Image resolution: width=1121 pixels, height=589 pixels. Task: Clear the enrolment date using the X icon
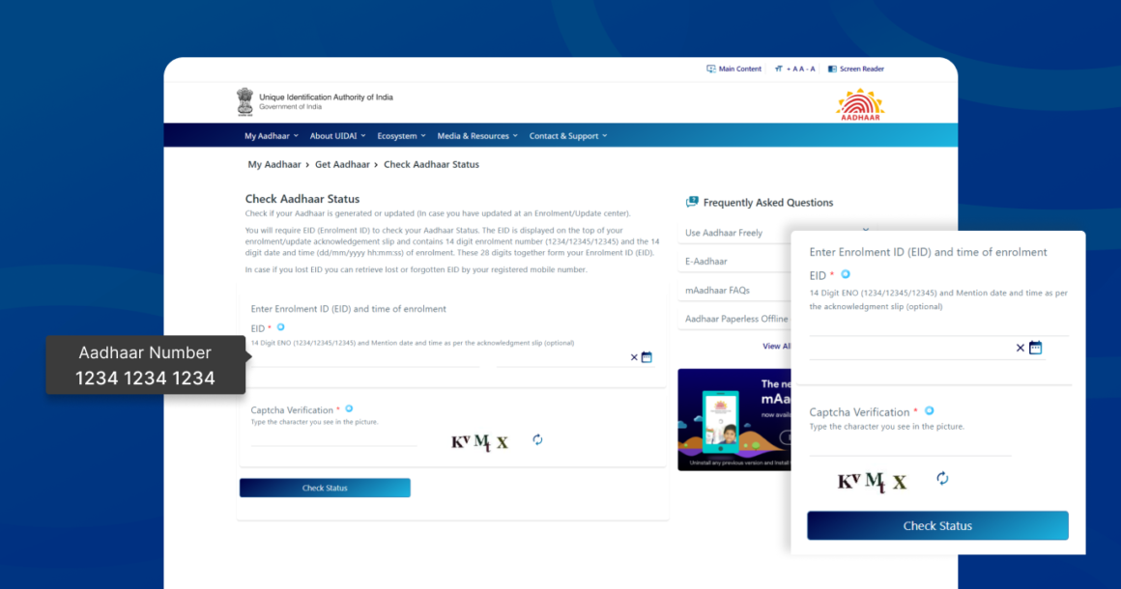click(634, 357)
